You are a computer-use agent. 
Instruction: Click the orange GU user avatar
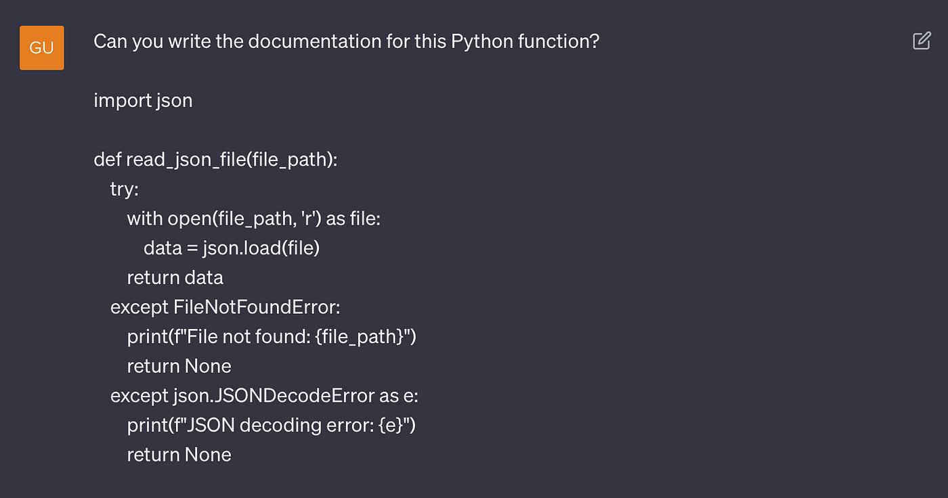[42, 48]
